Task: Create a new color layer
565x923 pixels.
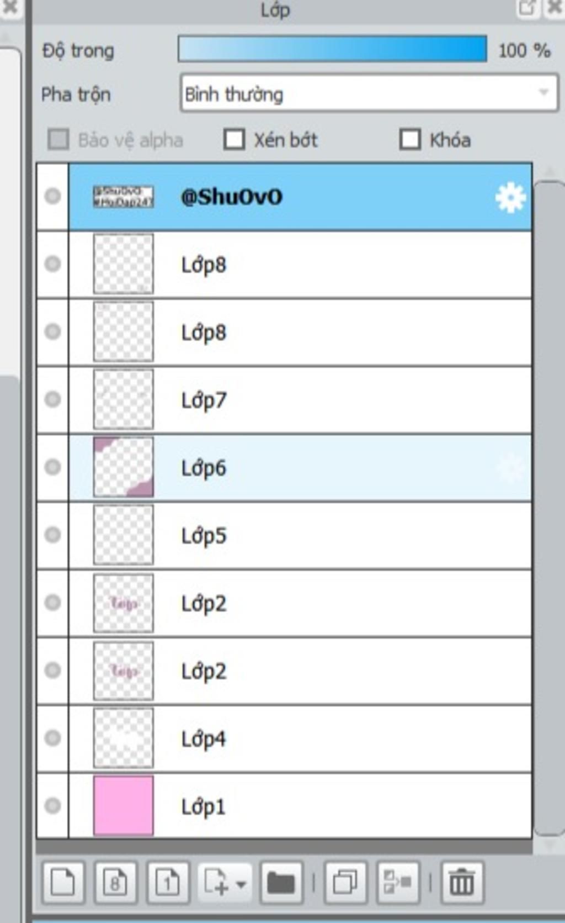Action: click(63, 882)
